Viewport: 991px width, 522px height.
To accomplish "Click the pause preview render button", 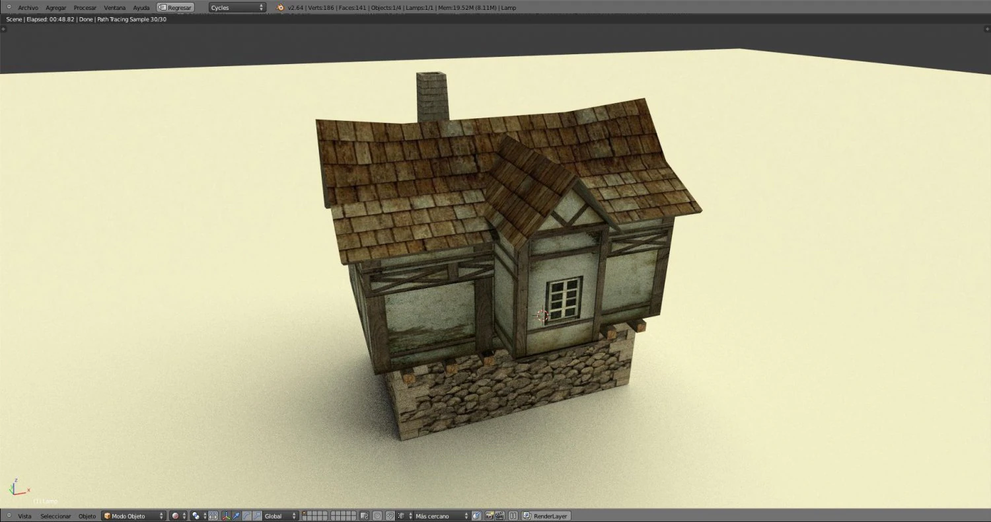I will pyautogui.click(x=513, y=516).
